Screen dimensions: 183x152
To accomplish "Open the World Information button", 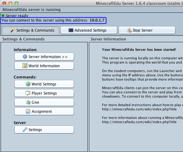I will [x=44, y=66].
